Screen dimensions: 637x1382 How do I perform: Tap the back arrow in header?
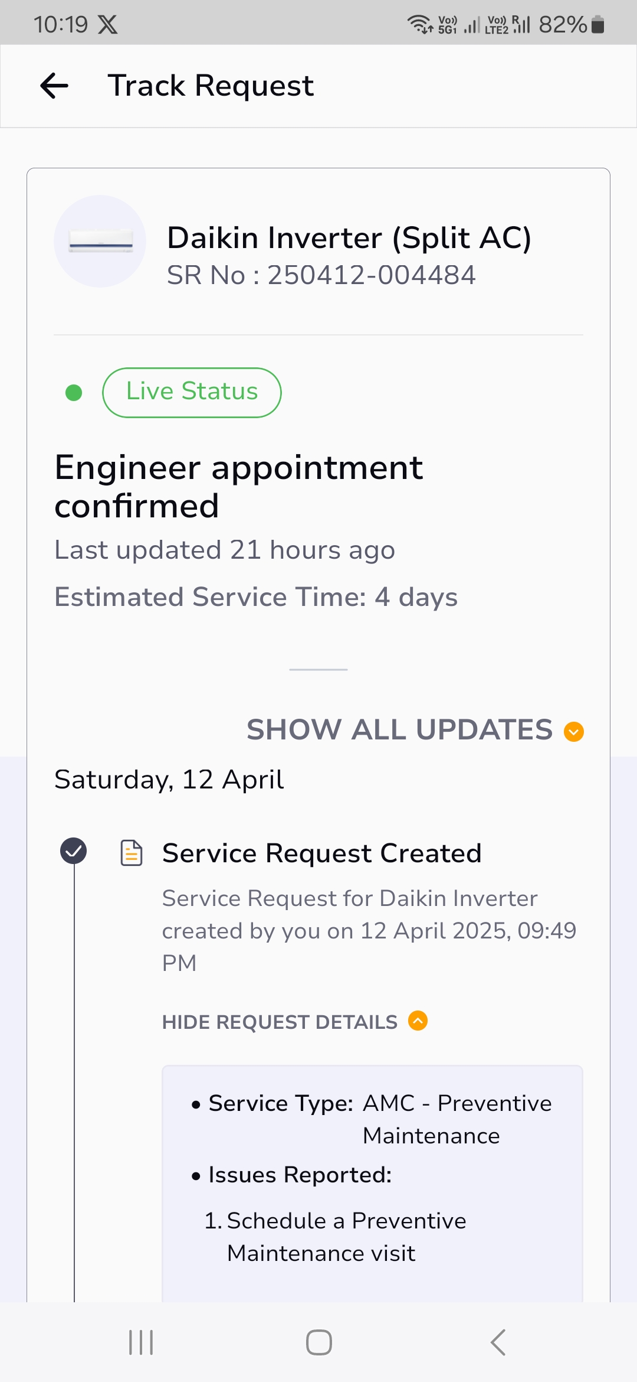coord(54,86)
